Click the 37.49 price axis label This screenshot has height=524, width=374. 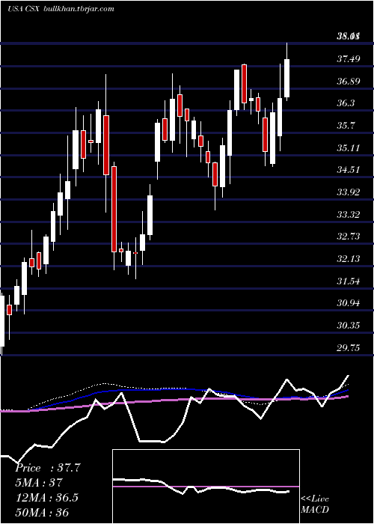coord(349,59)
